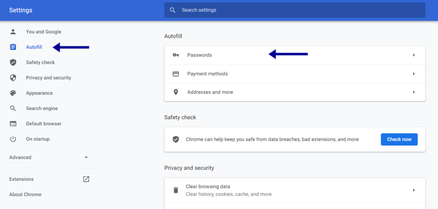Image resolution: width=438 pixels, height=209 pixels.
Task: Click the Advanced label in sidebar
Action: point(20,157)
